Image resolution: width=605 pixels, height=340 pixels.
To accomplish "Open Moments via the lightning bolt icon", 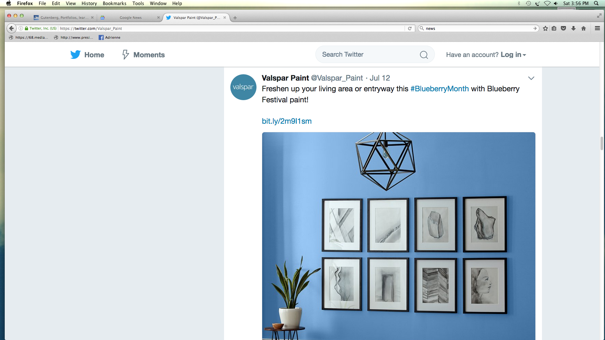I will click(x=125, y=54).
